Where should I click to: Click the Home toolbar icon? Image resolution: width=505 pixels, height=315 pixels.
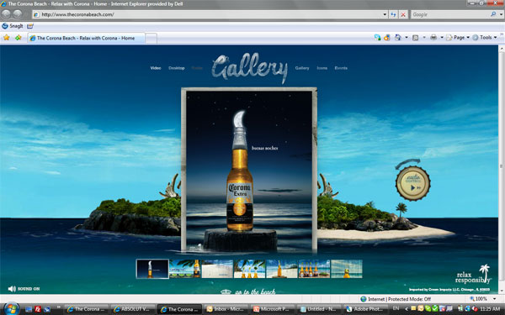[398, 38]
